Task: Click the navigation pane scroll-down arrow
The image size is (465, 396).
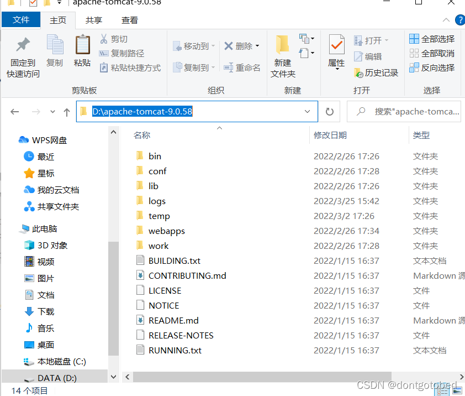Action: tap(113, 377)
